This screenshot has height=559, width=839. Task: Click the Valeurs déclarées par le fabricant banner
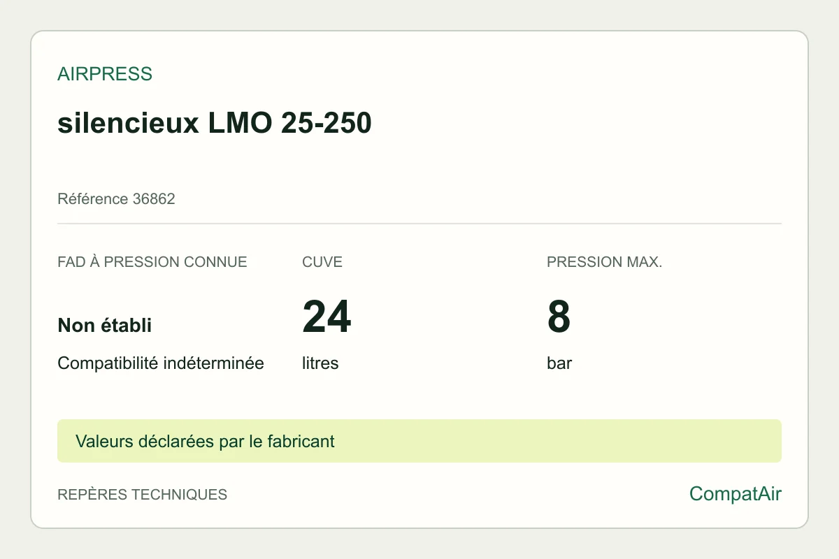pos(419,441)
